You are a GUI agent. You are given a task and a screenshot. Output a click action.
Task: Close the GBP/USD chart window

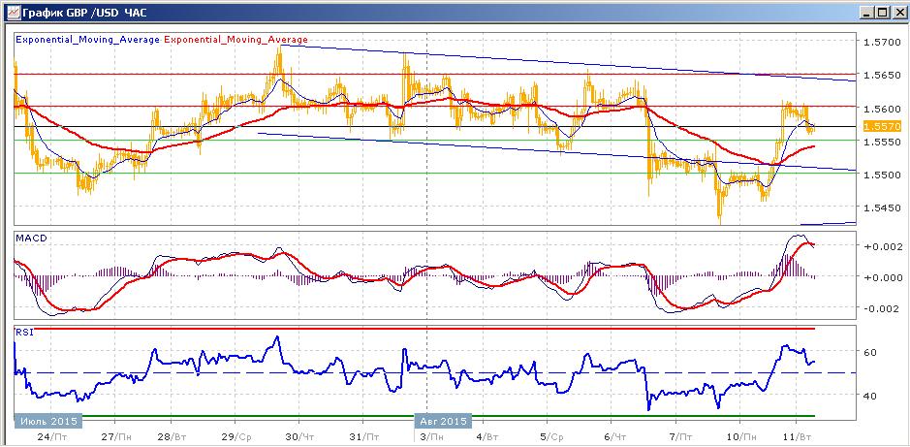pos(896,12)
